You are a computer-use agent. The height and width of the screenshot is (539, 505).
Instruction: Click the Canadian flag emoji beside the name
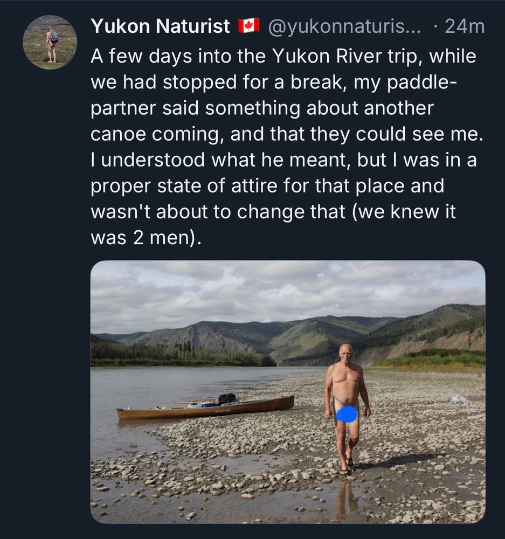[x=248, y=26]
